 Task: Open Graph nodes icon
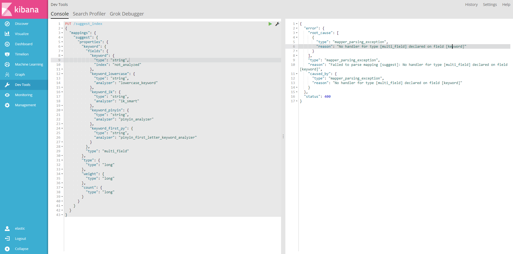[7, 75]
